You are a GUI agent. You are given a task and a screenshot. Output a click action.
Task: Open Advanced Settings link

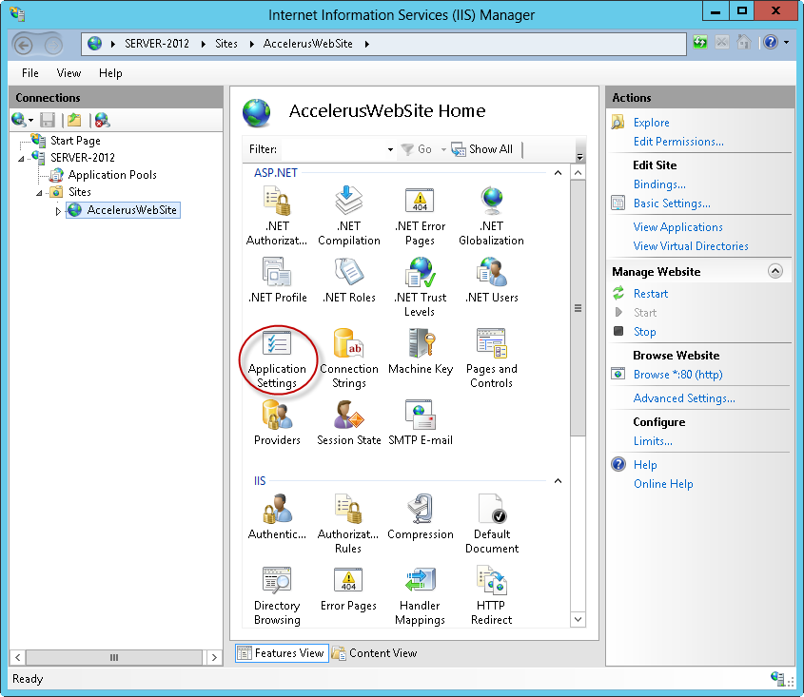click(684, 398)
